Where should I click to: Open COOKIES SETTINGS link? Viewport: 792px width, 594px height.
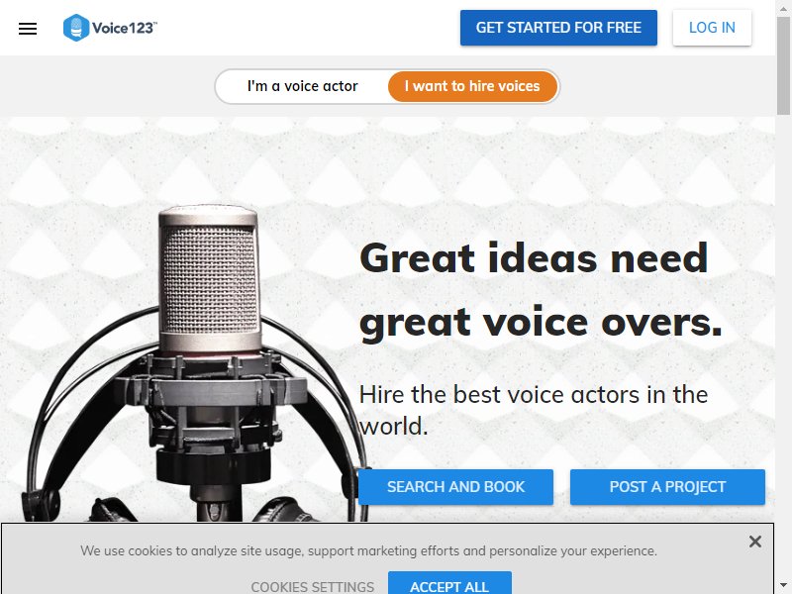click(312, 587)
